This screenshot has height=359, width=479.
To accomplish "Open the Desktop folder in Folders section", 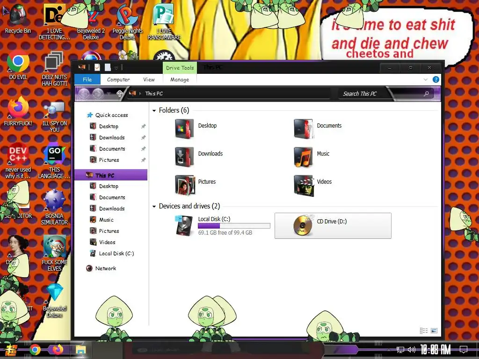I will click(x=196, y=129).
